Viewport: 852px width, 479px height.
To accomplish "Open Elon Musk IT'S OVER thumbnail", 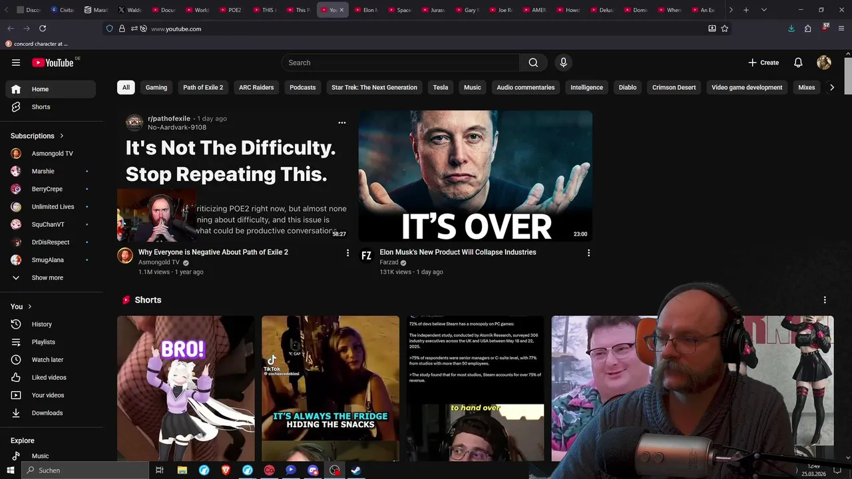I will [475, 176].
